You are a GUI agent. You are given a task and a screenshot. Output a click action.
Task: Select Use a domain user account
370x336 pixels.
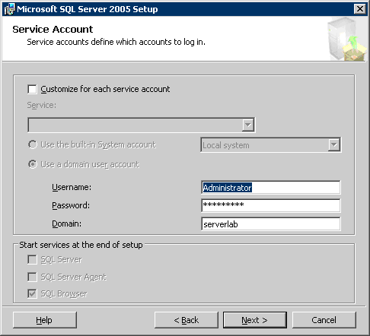click(33, 164)
